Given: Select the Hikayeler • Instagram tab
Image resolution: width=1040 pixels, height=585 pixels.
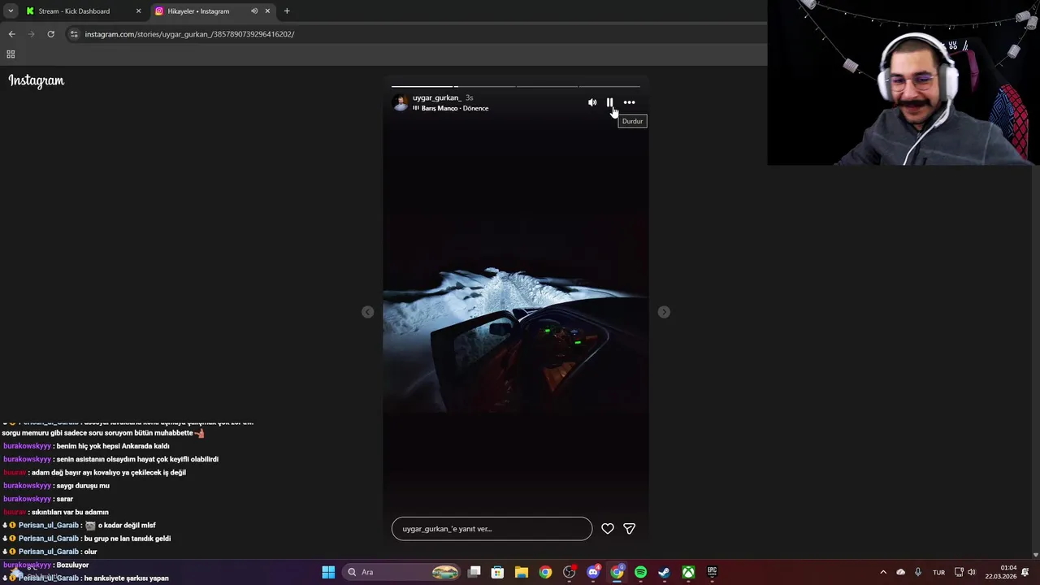Looking at the screenshot, I should pyautogui.click(x=198, y=11).
